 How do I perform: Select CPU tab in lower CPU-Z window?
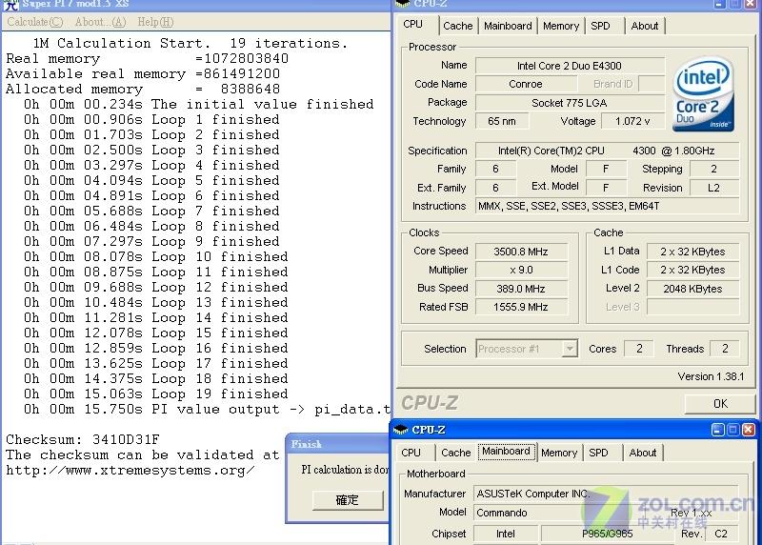(x=411, y=453)
